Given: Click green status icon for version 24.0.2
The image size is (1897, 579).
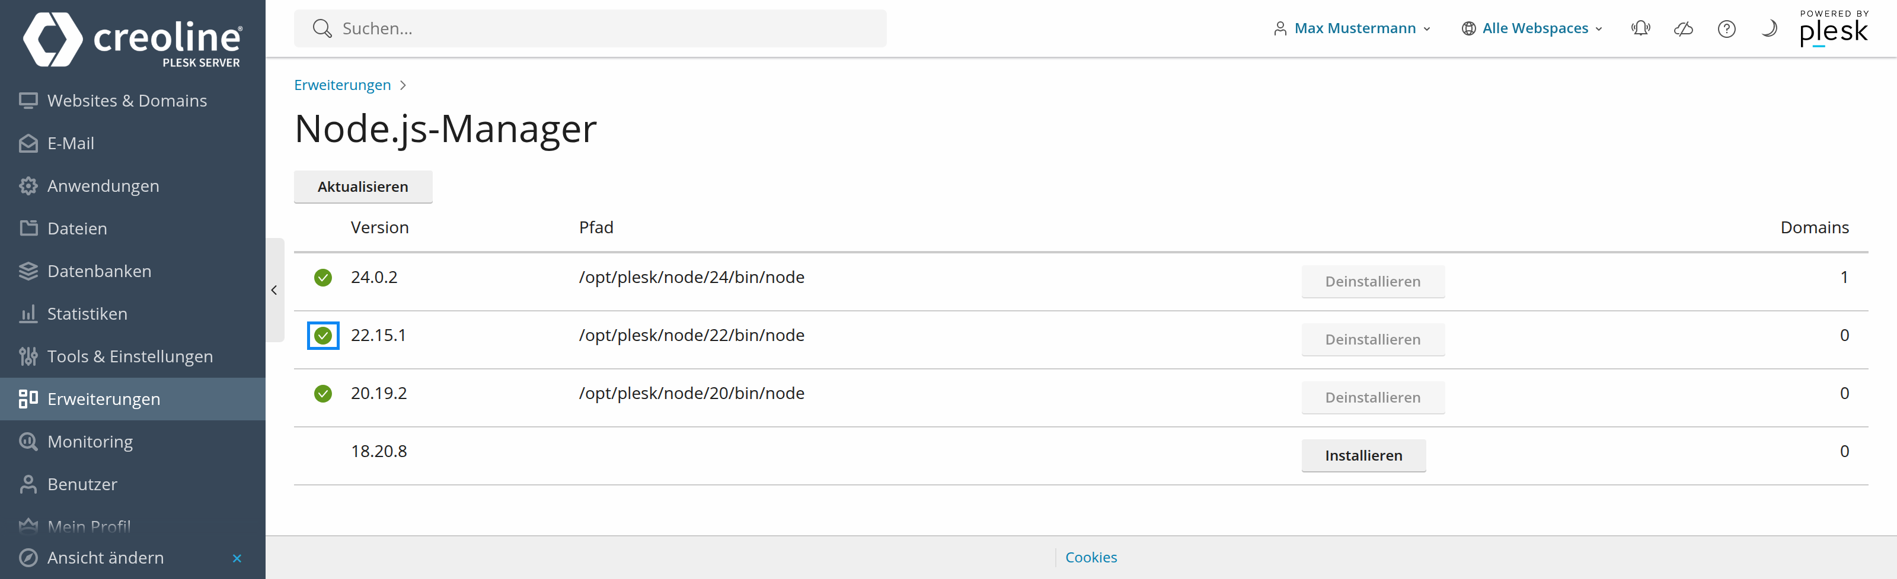Looking at the screenshot, I should tap(322, 277).
